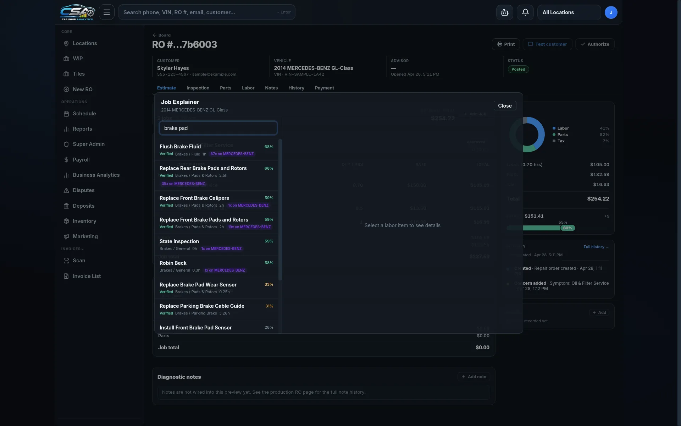681x426 pixels.
Task: Open WIP briefcase icon in sidebar
Action: coord(66,59)
